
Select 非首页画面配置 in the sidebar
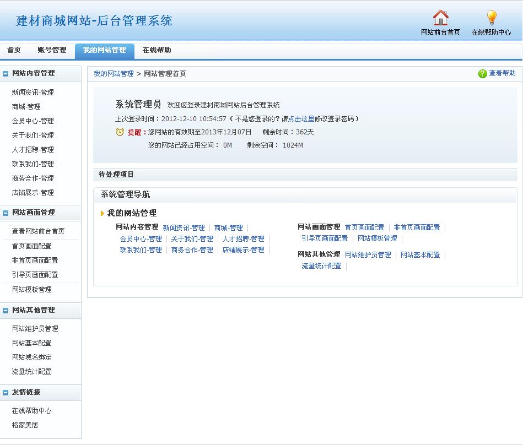click(35, 261)
